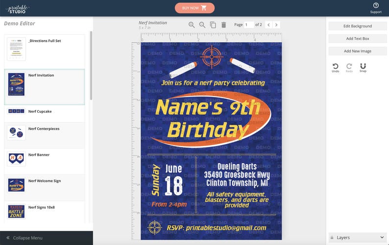
Task: Select the 'From 2-4pm' text
Action: click(x=169, y=204)
